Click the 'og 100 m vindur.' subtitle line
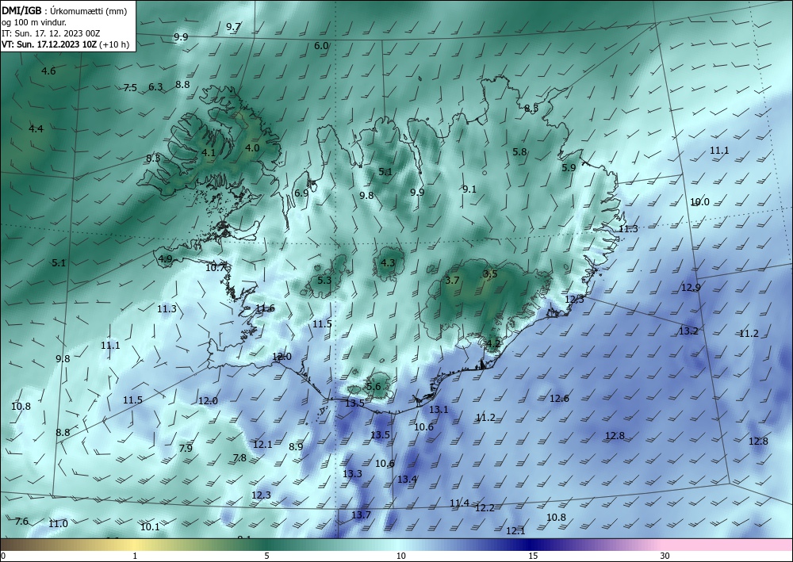Image resolution: width=793 pixels, height=562 pixels. (34, 21)
